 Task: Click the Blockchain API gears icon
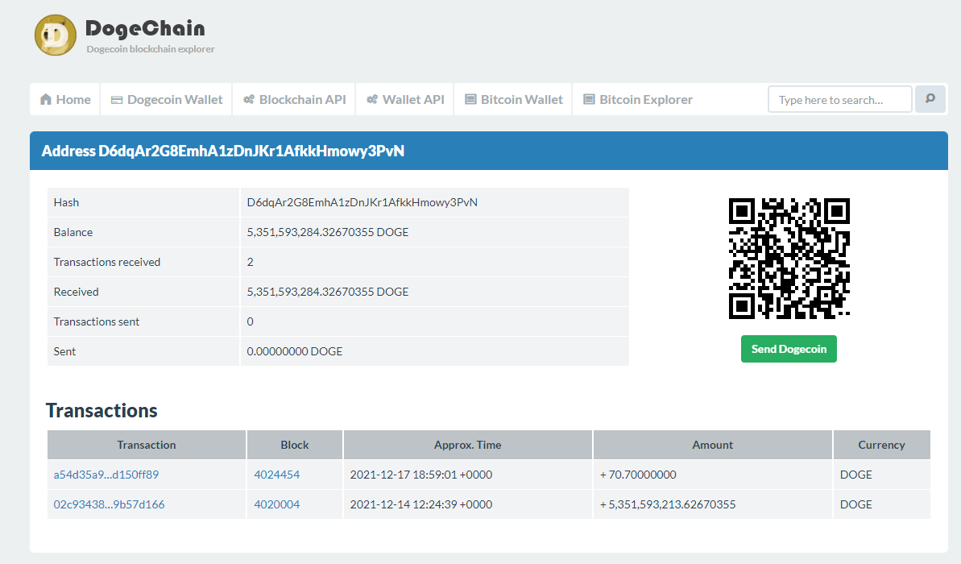(249, 99)
